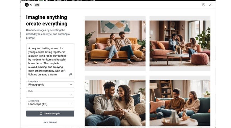Select the couple on yellow sofa image

coord(115,43)
